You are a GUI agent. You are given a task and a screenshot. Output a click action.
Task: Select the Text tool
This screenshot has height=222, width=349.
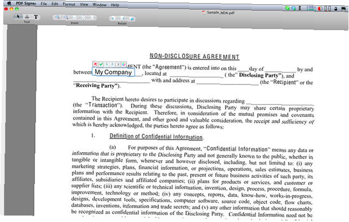pos(36,17)
